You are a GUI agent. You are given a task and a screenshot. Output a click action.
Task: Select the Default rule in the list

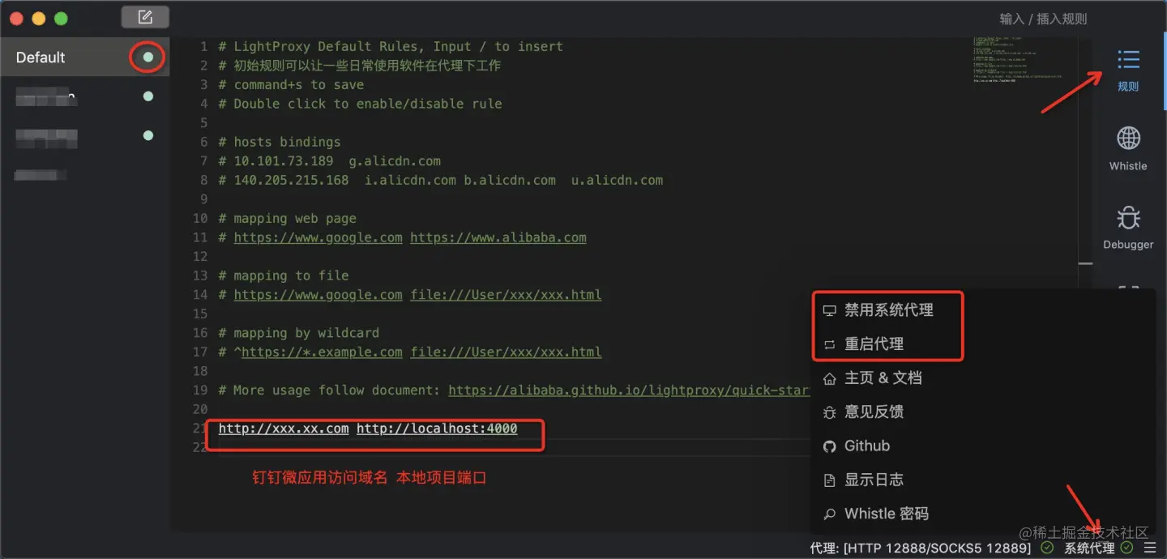[84, 58]
